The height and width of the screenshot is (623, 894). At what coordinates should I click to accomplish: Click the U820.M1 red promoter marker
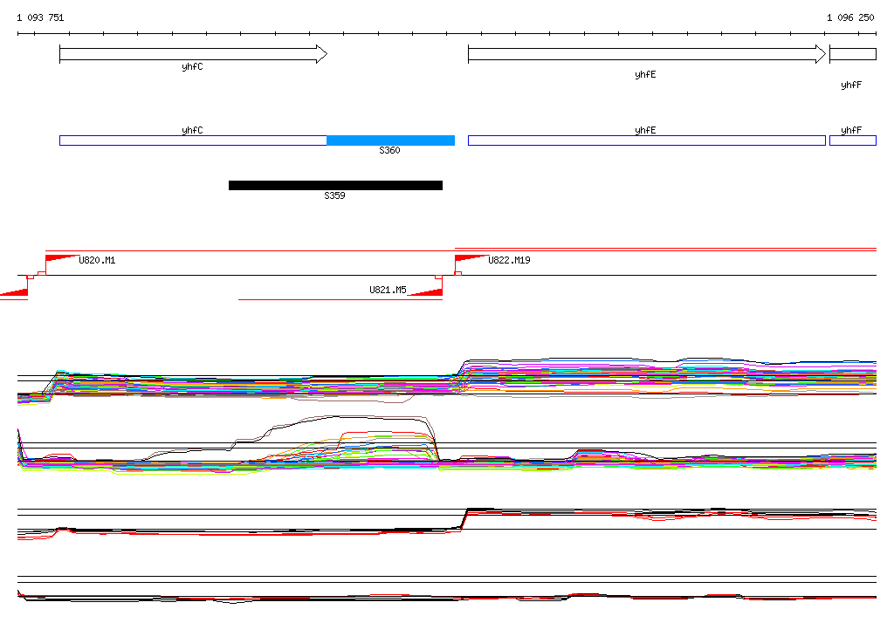61,257
